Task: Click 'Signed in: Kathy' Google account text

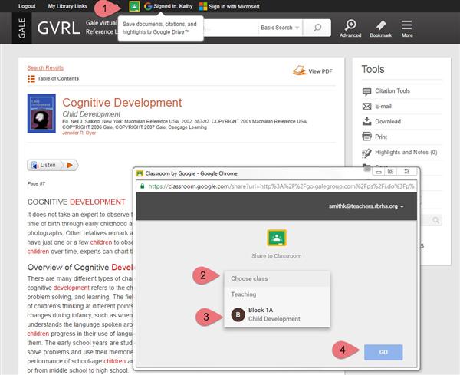Action: coord(173,6)
